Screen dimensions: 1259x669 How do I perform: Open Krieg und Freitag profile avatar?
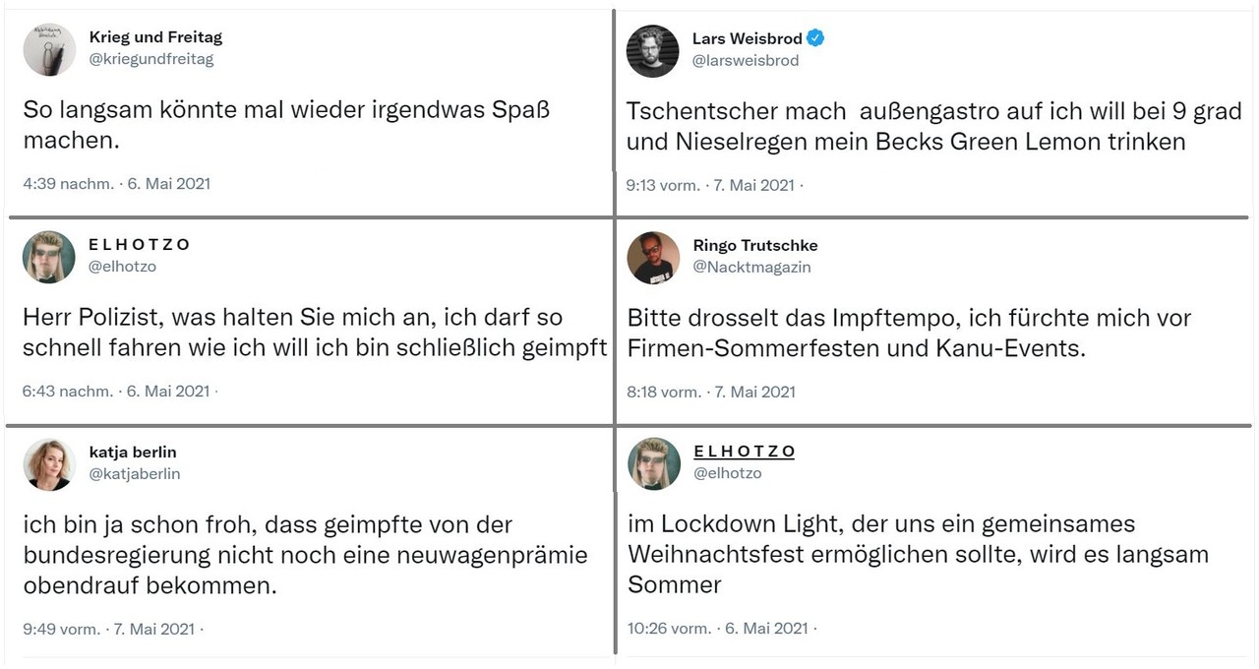(49, 49)
